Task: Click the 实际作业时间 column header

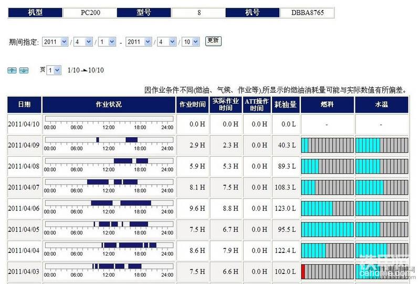Action: click(x=226, y=105)
